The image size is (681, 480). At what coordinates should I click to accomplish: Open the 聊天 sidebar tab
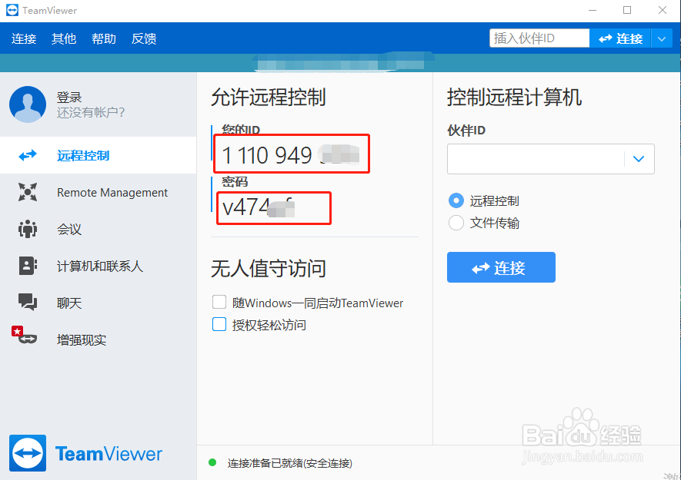[x=98, y=303]
